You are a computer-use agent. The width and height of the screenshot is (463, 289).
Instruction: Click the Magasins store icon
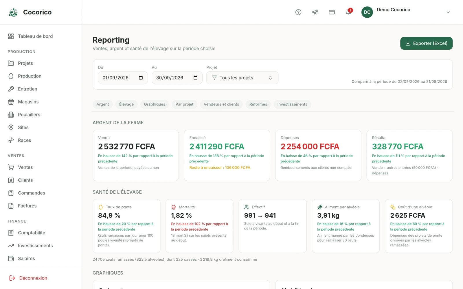pos(11,102)
